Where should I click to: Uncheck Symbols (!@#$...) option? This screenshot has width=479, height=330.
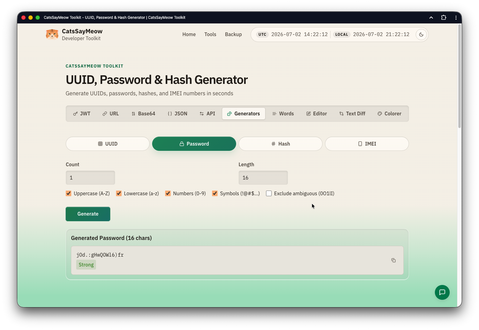click(215, 193)
